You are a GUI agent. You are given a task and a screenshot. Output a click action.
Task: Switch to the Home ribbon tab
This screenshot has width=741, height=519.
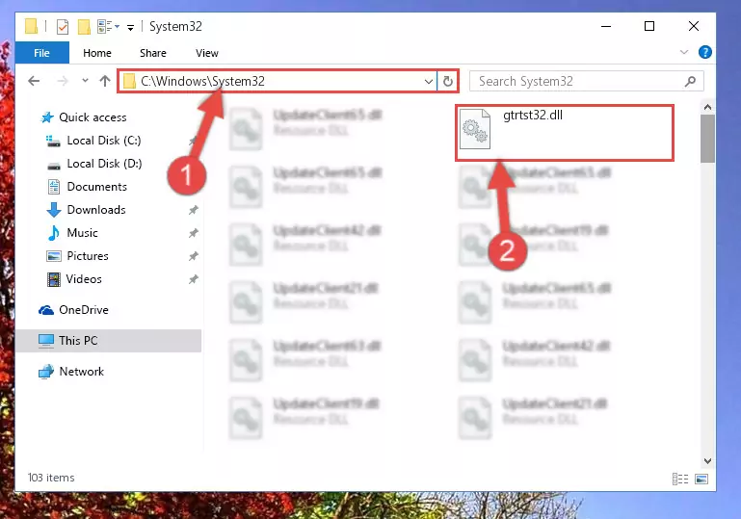pos(97,53)
